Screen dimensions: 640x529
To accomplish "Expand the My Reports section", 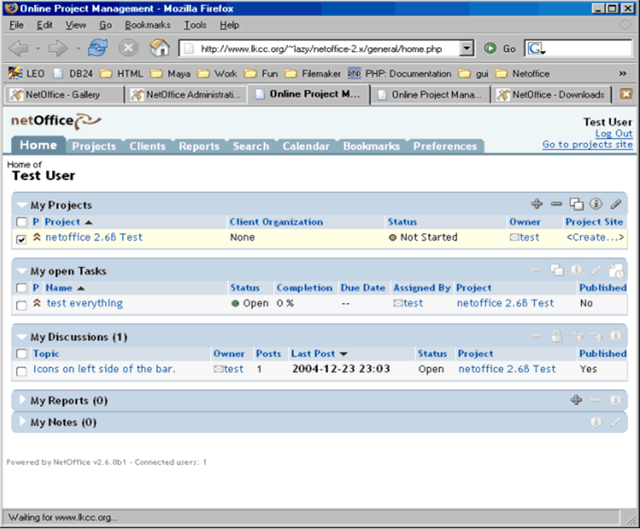I will point(22,401).
